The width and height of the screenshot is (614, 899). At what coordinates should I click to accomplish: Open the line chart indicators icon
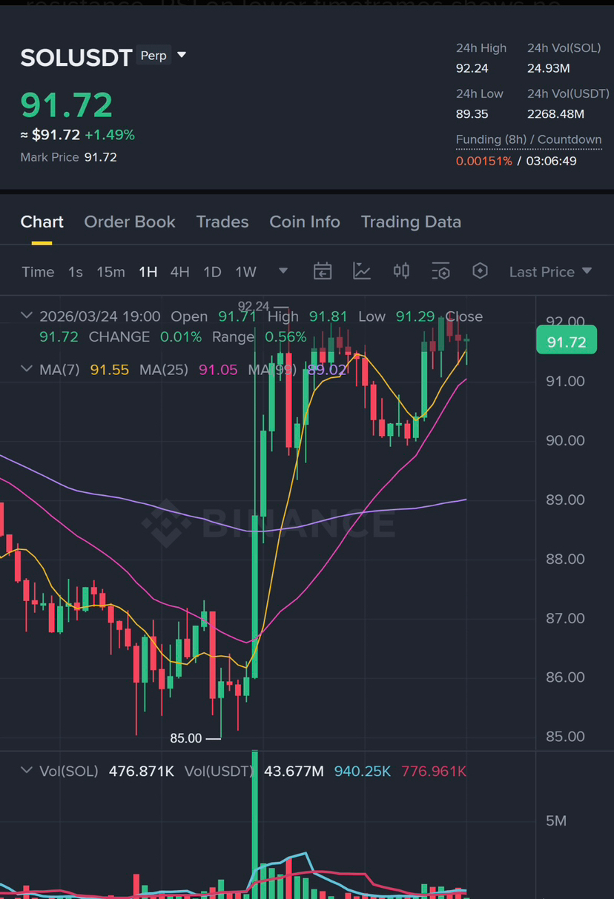click(362, 271)
